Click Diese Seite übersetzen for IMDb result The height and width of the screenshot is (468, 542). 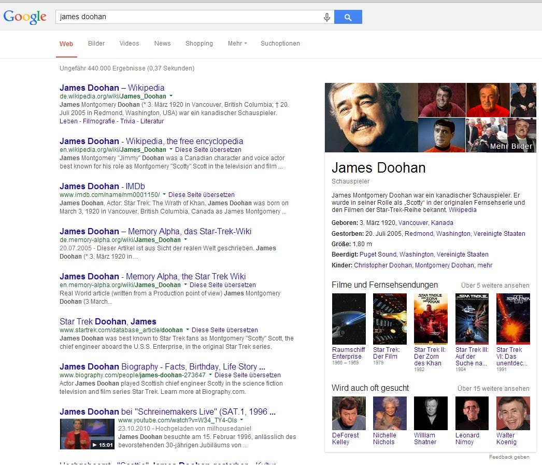202,194
